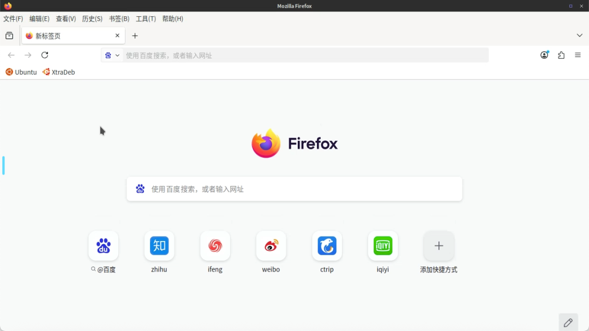Open the recent browsing Firefox View icon
This screenshot has width=589, height=331.
[x=9, y=35]
